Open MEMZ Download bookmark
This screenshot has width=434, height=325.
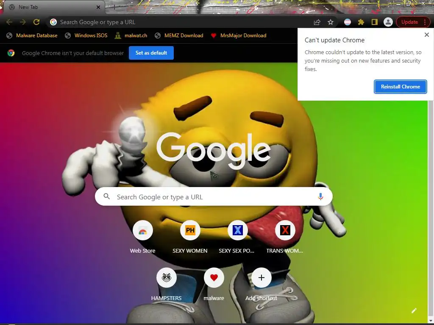tap(179, 36)
